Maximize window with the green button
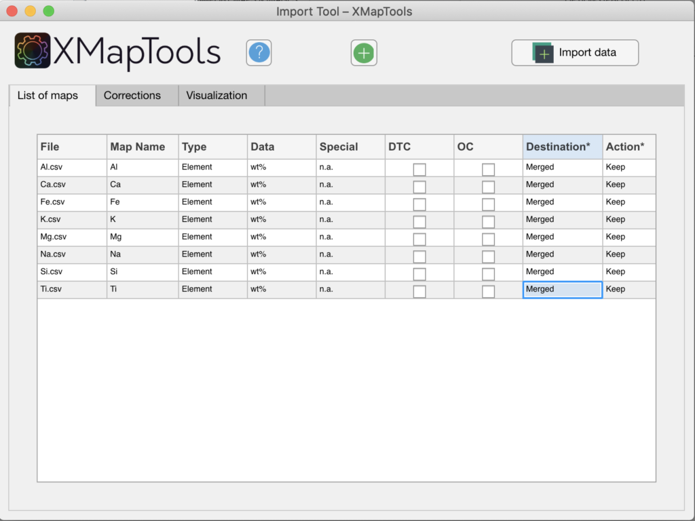Screen dimensions: 695x521 [49, 11]
